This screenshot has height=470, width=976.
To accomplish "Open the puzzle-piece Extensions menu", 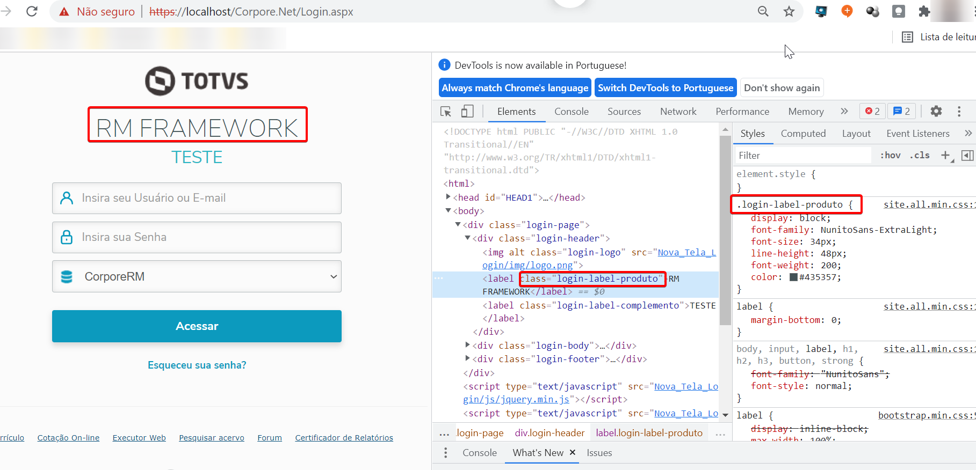I will (x=924, y=11).
